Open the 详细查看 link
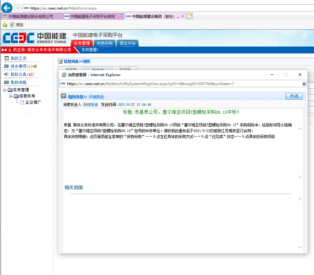314x275 pixels. 96,96
